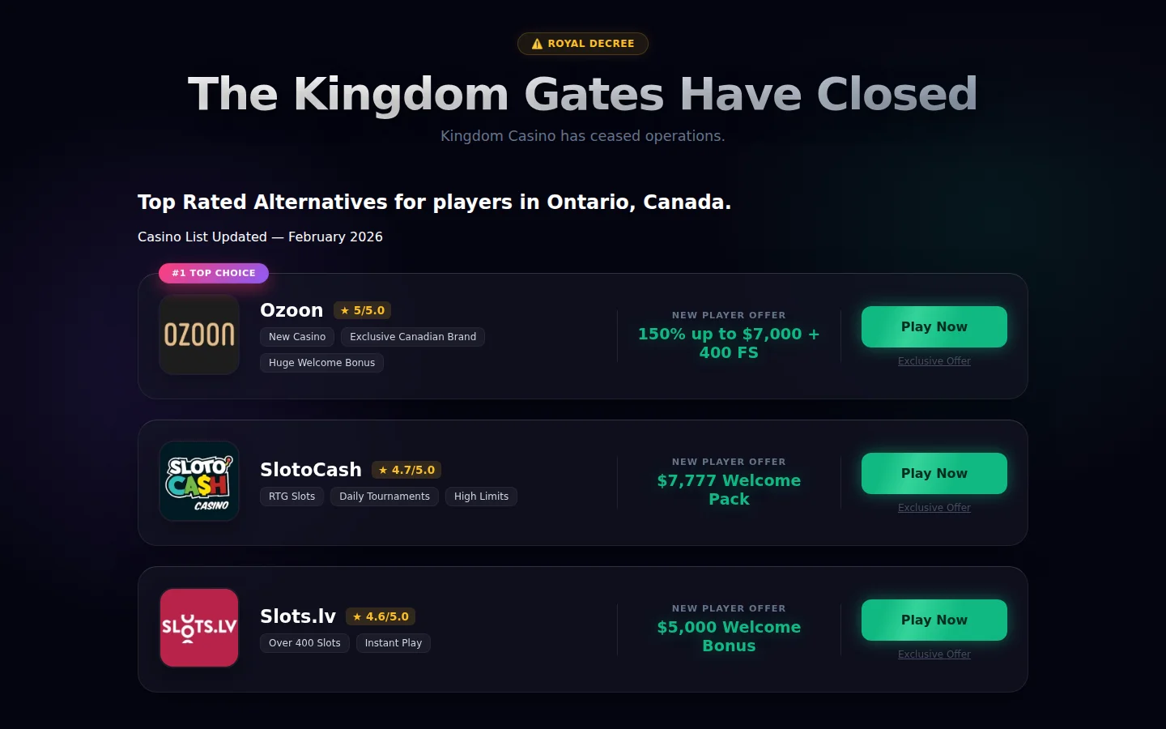Screen dimensions: 1166x729
Task: Select the #1 Top Choice badge
Action: coord(214,273)
